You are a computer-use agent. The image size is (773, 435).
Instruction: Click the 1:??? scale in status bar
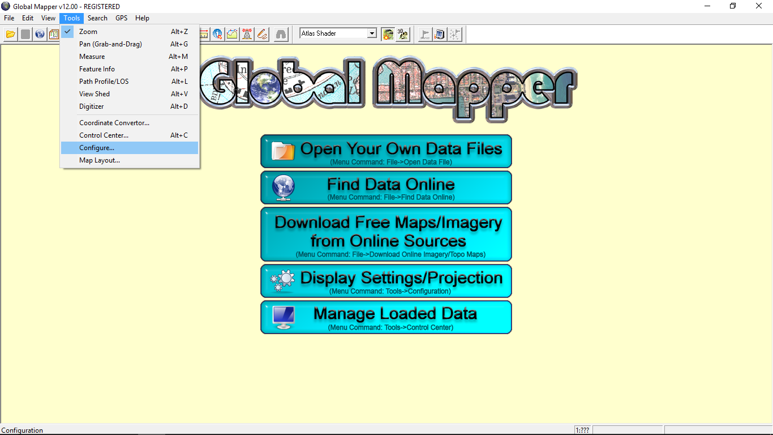pos(582,430)
